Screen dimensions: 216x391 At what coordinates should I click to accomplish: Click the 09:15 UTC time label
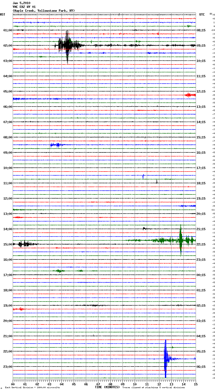201,45
